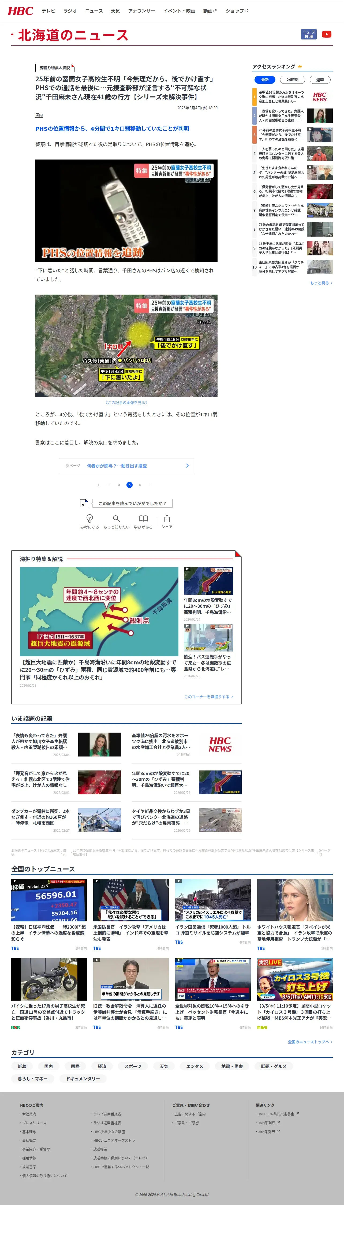Click the 学びがある book icon
344x1238 pixels.
tap(143, 519)
